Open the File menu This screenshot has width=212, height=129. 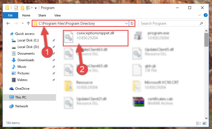(10, 15)
